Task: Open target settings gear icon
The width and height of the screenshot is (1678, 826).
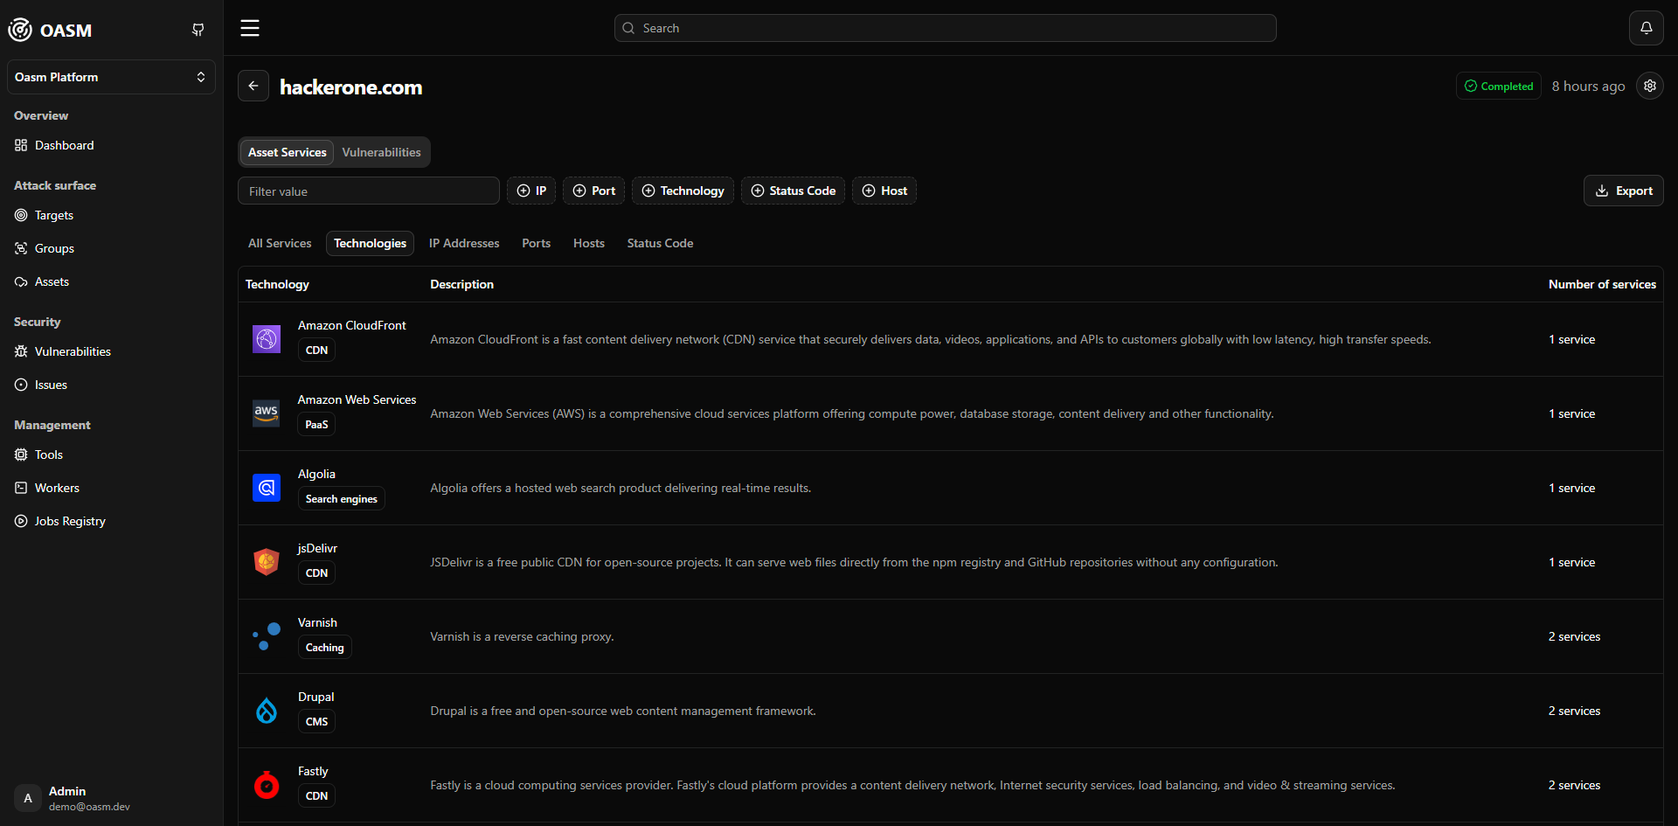Action: tap(1650, 86)
